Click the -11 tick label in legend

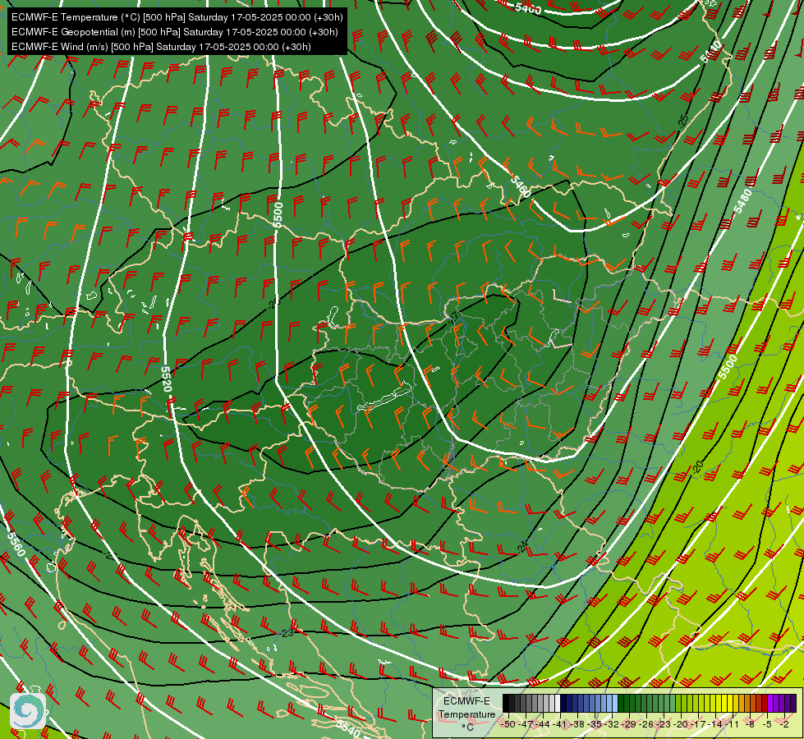click(x=732, y=724)
